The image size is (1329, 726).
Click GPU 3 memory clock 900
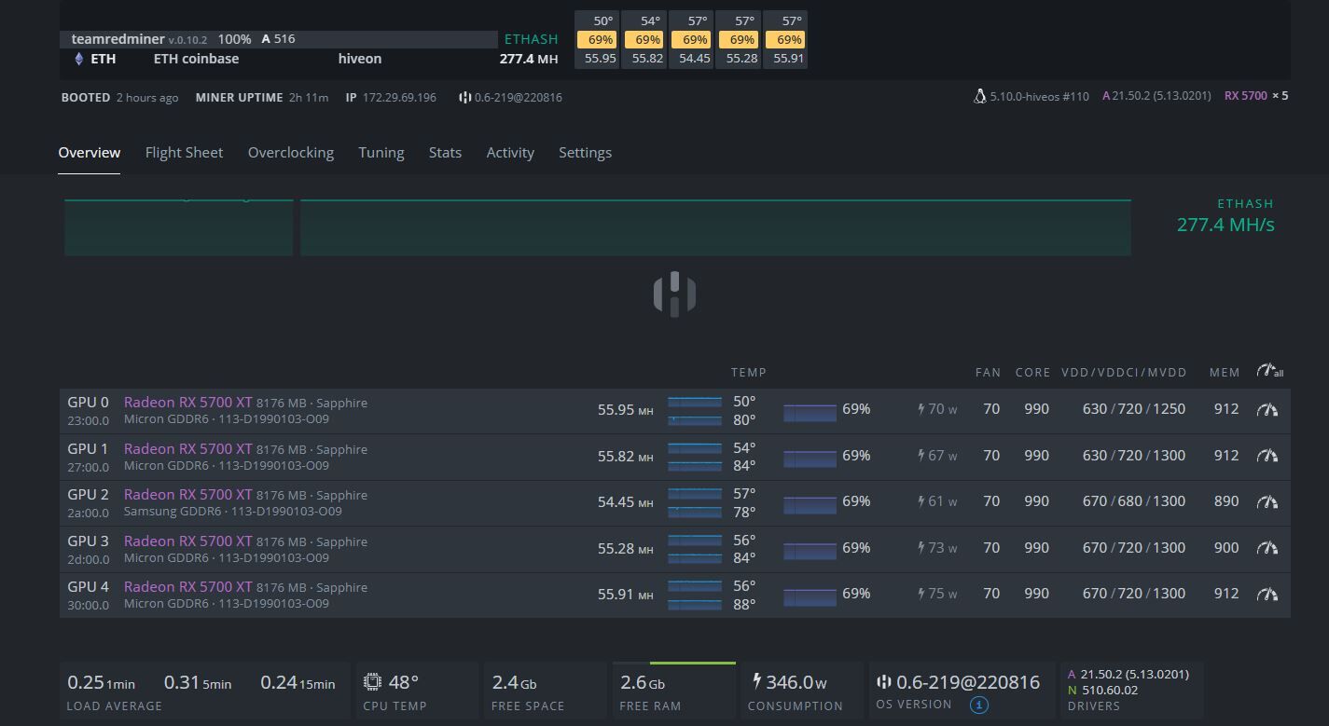1226,548
